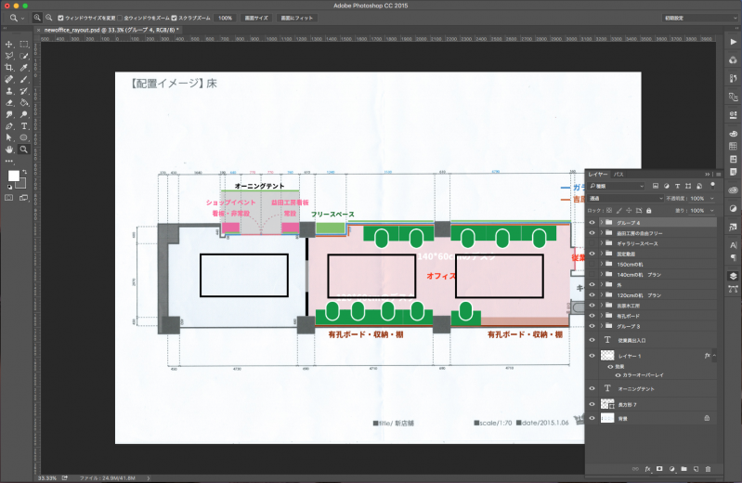The image size is (742, 483).
Task: Show the ギャラリースペース layer group
Action: tap(592, 243)
